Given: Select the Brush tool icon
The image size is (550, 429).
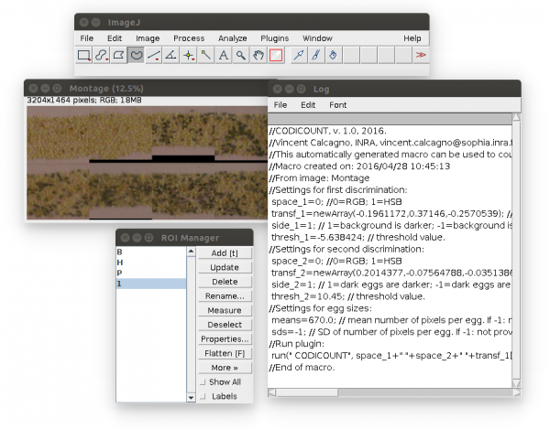Looking at the screenshot, I should pyautogui.click(x=315, y=55).
